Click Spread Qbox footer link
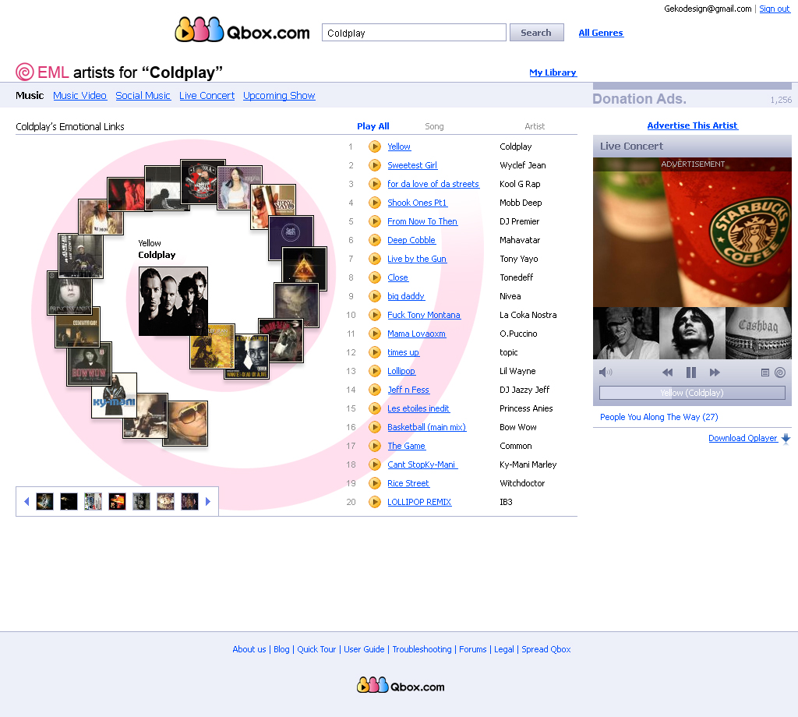This screenshot has width=798, height=717. pos(546,649)
